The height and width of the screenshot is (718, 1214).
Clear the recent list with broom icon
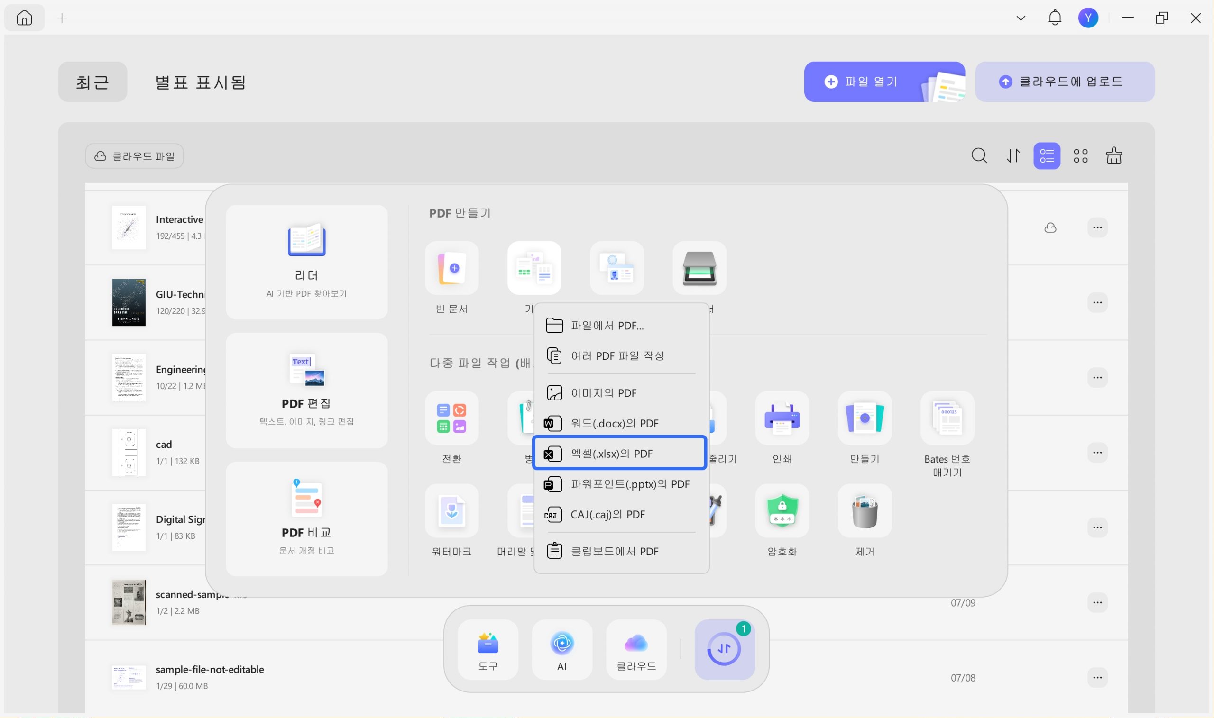(x=1114, y=156)
